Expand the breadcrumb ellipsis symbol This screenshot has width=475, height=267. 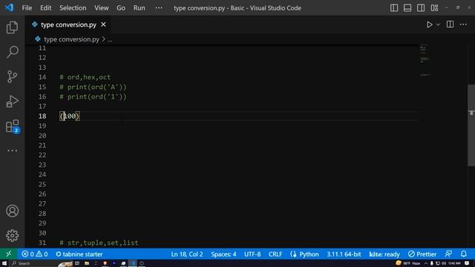110,39
